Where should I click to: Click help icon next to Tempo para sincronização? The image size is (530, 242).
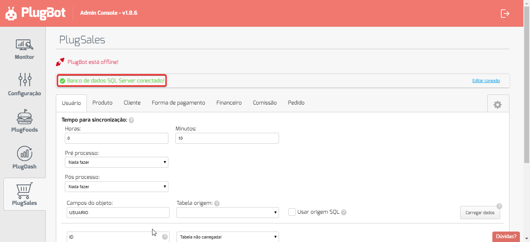pos(131,120)
